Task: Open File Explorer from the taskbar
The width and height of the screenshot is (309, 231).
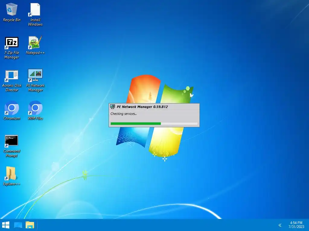Action: [x=30, y=225]
